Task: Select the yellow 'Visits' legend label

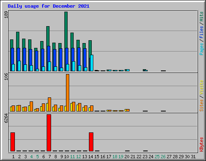Action: pyautogui.click(x=201, y=87)
